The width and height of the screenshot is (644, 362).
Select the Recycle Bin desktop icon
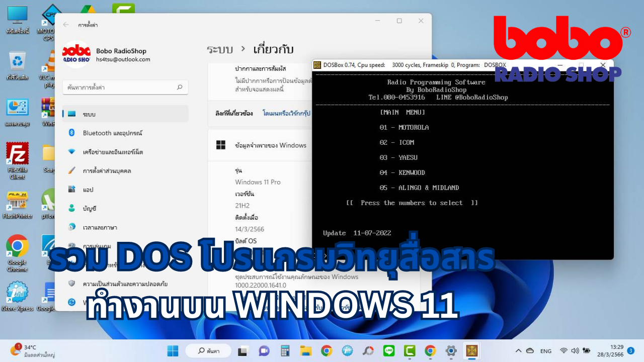[17, 66]
